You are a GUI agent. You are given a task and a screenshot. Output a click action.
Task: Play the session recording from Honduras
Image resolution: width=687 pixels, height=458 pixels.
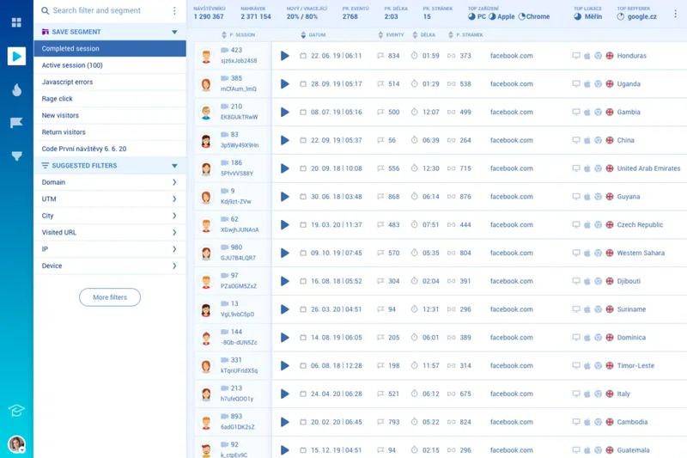pos(285,56)
